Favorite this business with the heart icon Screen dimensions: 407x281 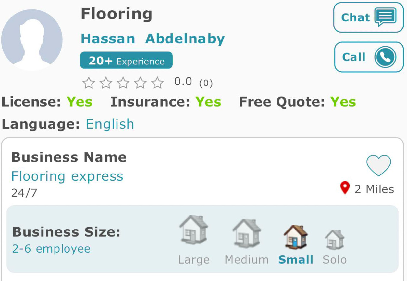pyautogui.click(x=379, y=165)
